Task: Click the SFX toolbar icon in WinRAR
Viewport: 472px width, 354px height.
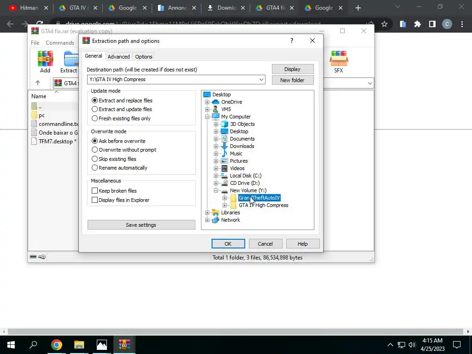Action: (x=339, y=62)
